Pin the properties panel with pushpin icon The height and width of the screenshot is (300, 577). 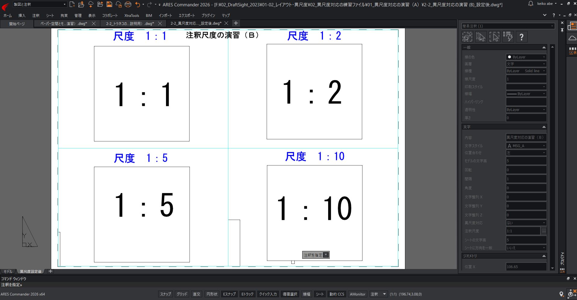point(562,30)
